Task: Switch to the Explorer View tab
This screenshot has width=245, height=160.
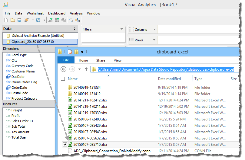Action: coord(118,60)
